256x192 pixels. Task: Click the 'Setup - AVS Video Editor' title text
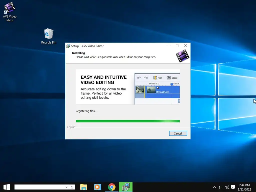coord(87,46)
